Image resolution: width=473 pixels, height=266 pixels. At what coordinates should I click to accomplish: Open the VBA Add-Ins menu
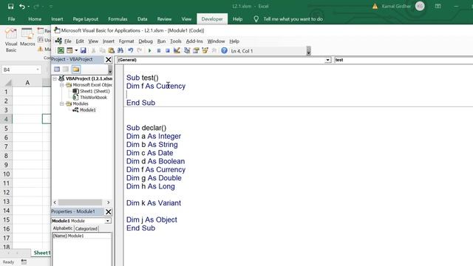tap(194, 41)
